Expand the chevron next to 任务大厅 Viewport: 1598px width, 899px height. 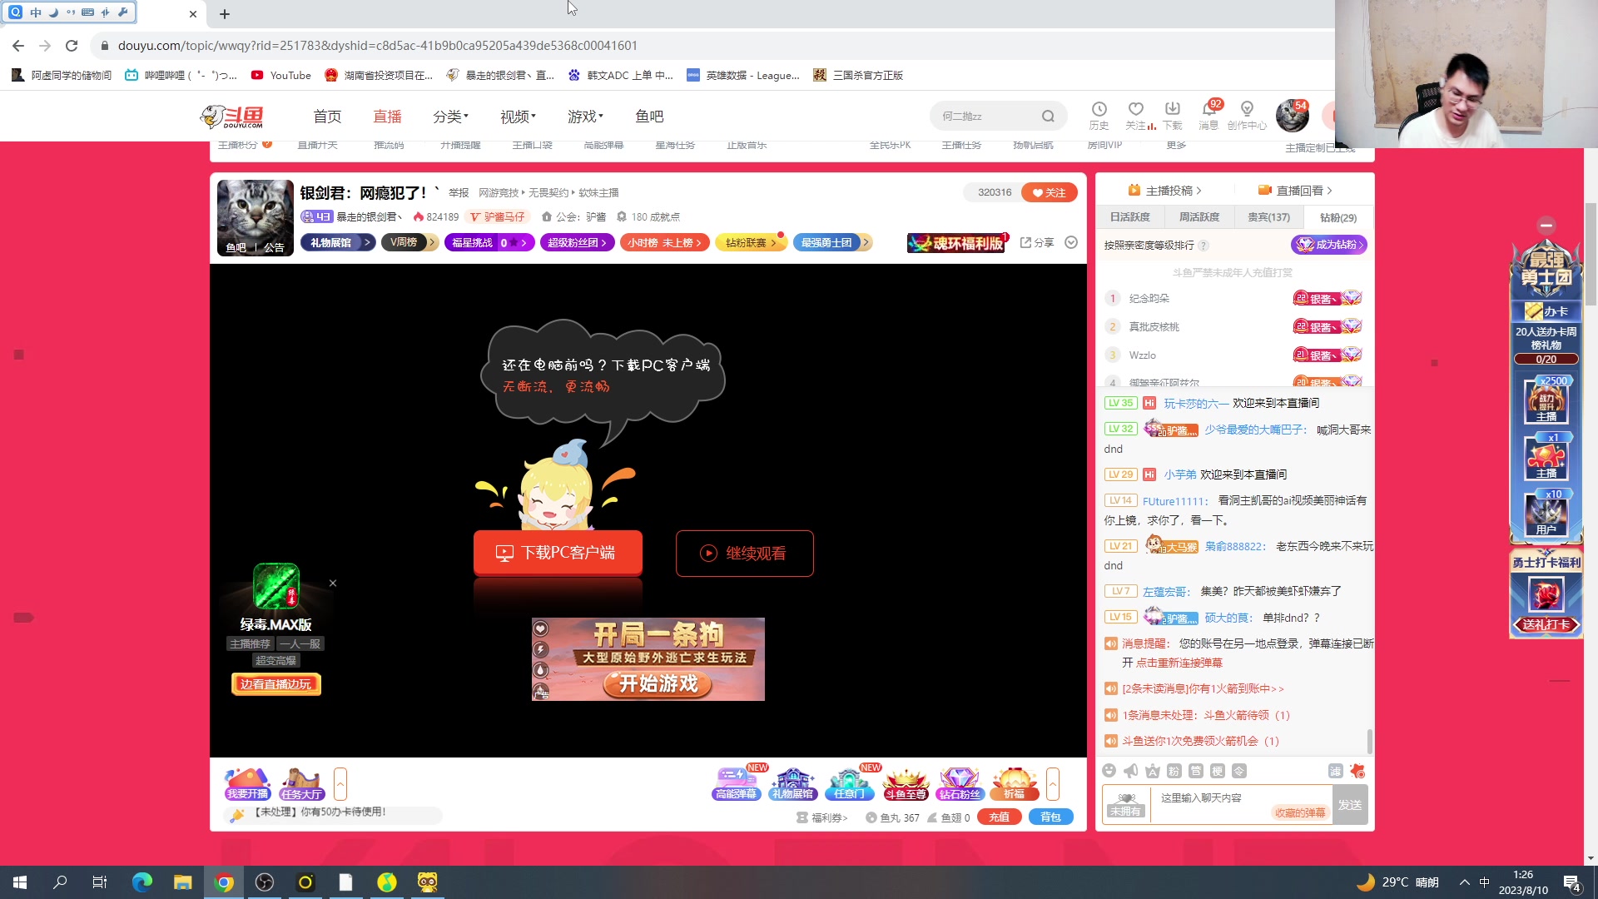coord(340,782)
